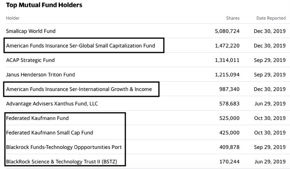Image resolution: width=290 pixels, height=169 pixels.
Task: Click the Date Reported column header
Action: [x=271, y=18]
